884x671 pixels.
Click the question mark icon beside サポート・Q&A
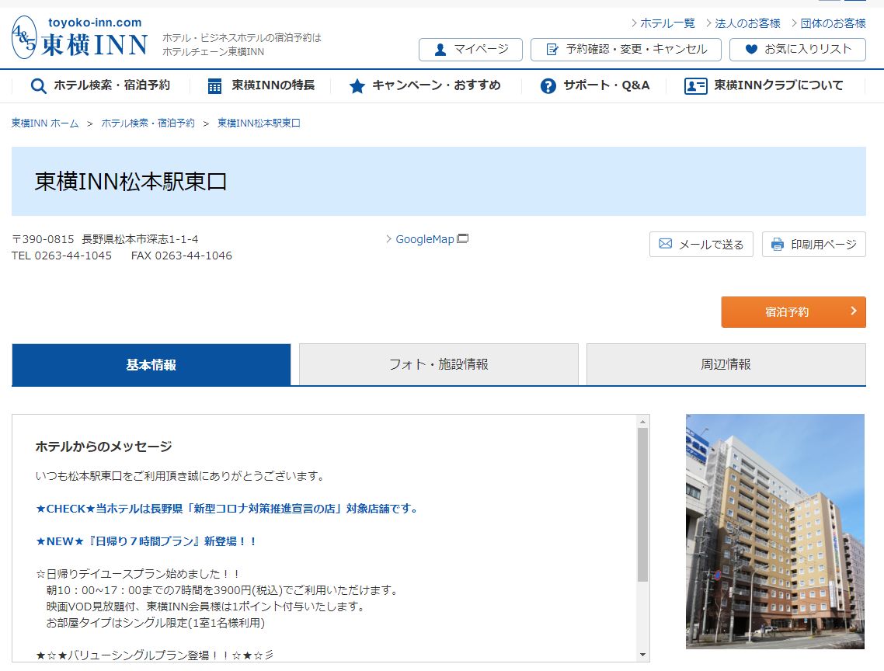548,86
